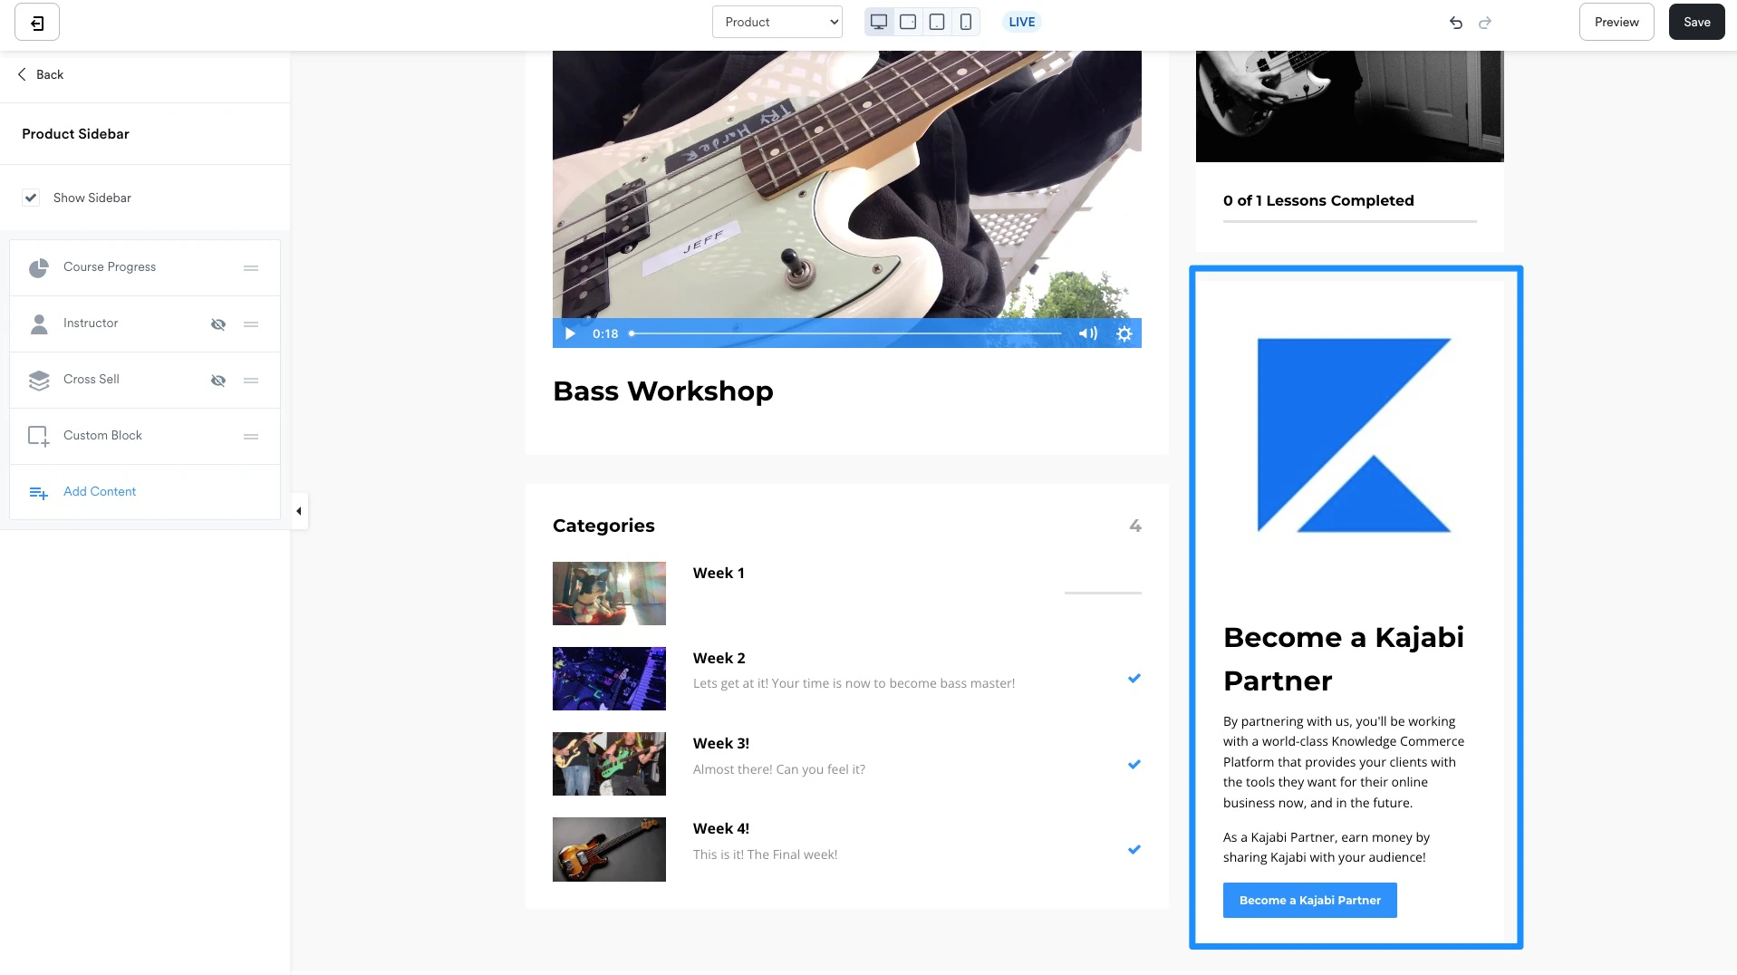Image resolution: width=1737 pixels, height=975 pixels.
Task: Click the Become a Kajabi Partner button
Action: [1309, 900]
